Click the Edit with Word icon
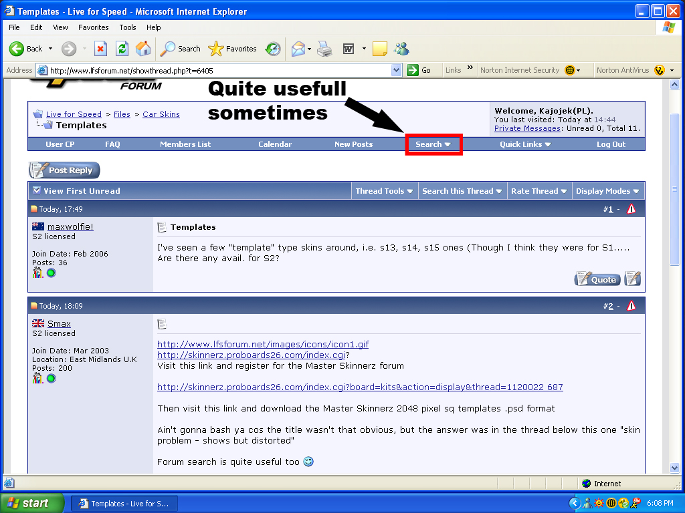The height and width of the screenshot is (513, 685). [349, 49]
